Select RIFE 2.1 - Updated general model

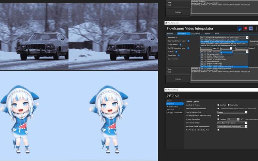[x=224, y=63]
